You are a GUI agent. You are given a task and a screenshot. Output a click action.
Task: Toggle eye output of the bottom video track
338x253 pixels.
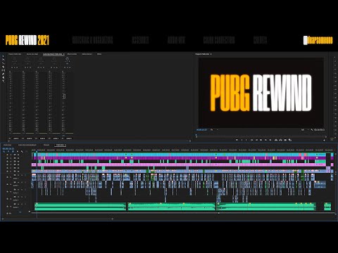click(18, 171)
